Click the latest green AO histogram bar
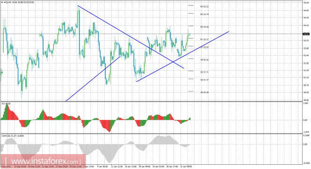The height and width of the screenshot is (169, 311). tap(190, 119)
